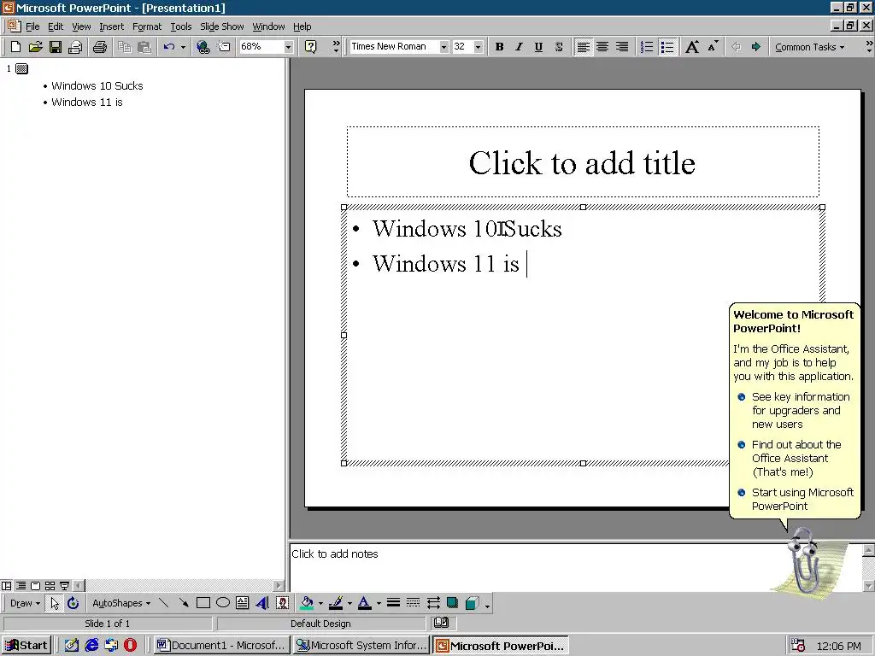
Task: Insert a Text Box
Action: [x=242, y=603]
